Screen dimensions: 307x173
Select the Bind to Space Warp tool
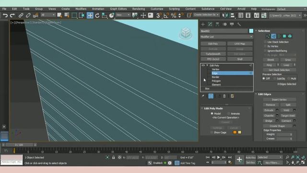35,15
